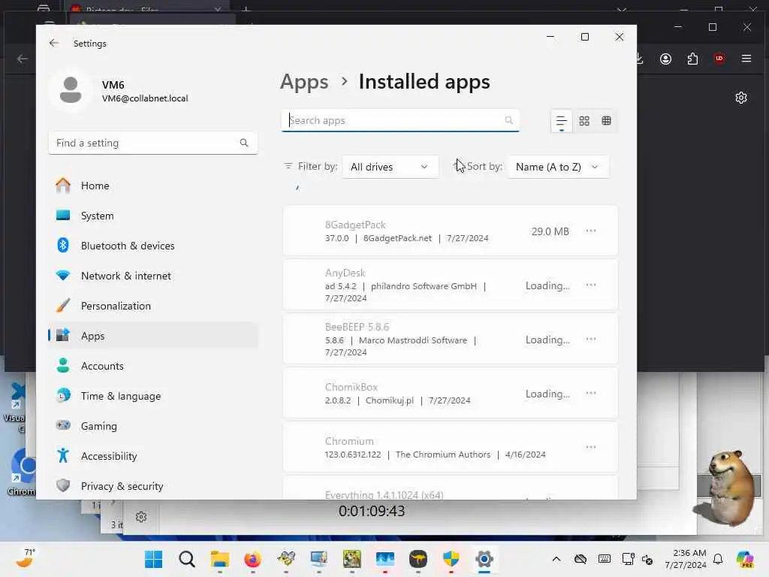Screen dimensions: 769x577
Task: Open Accessibility settings
Action: 153,456
